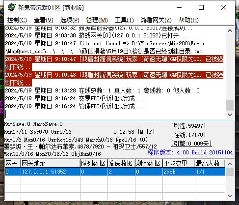Click the application icon in title bar
The image size is (239, 205).
click(x=11, y=7)
